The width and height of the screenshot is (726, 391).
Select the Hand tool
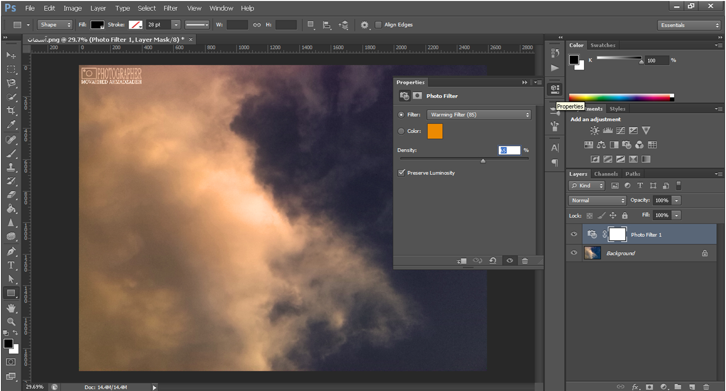pyautogui.click(x=11, y=308)
